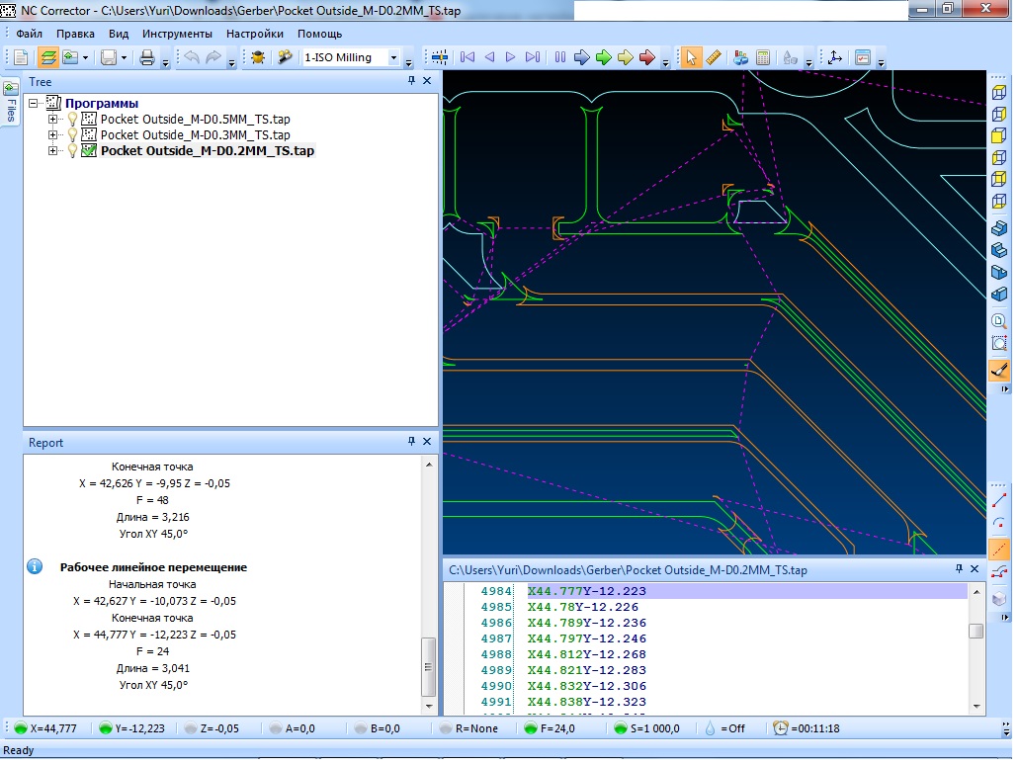Select code line 4987 X44.797Y-12.246
1020x765 pixels.
tap(586, 638)
